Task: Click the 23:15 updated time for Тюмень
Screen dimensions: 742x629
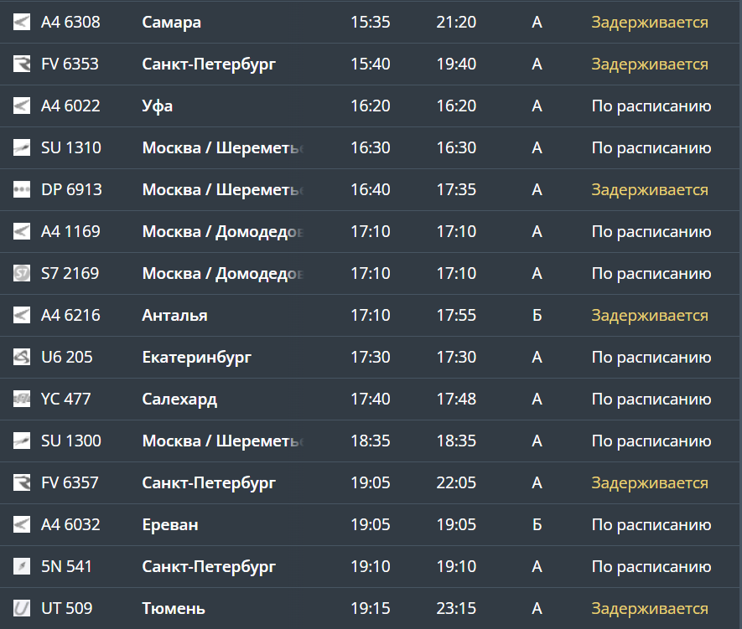Action: coord(456,609)
